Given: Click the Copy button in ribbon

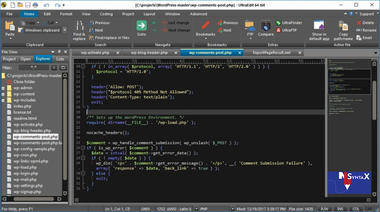Looking at the screenshot, I should click(28, 23).
